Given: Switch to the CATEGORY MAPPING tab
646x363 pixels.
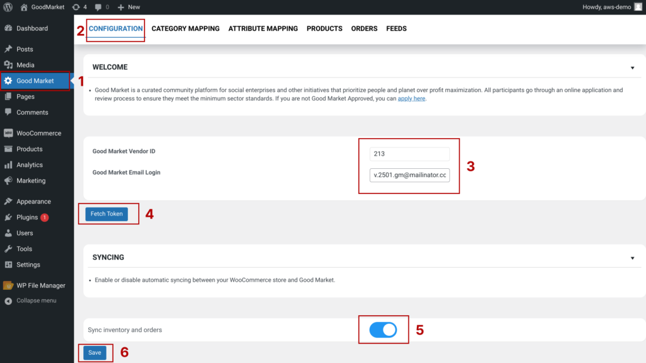Looking at the screenshot, I should tap(185, 28).
